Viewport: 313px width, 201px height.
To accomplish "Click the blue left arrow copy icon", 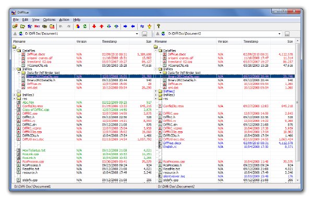I will click(133, 26).
